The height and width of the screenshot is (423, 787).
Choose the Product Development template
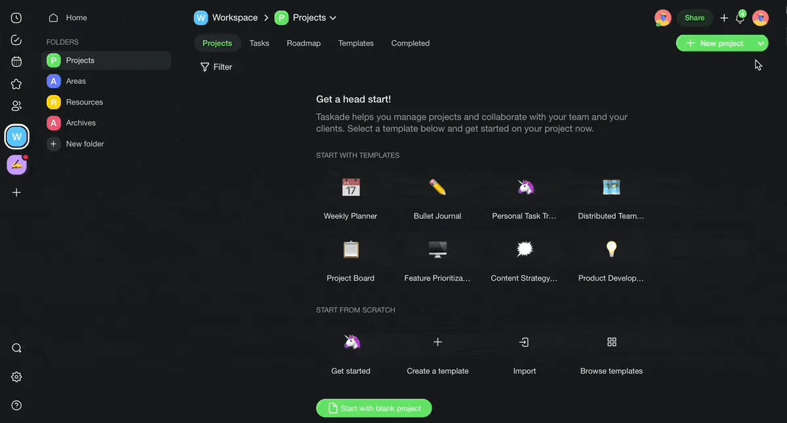tap(611, 261)
